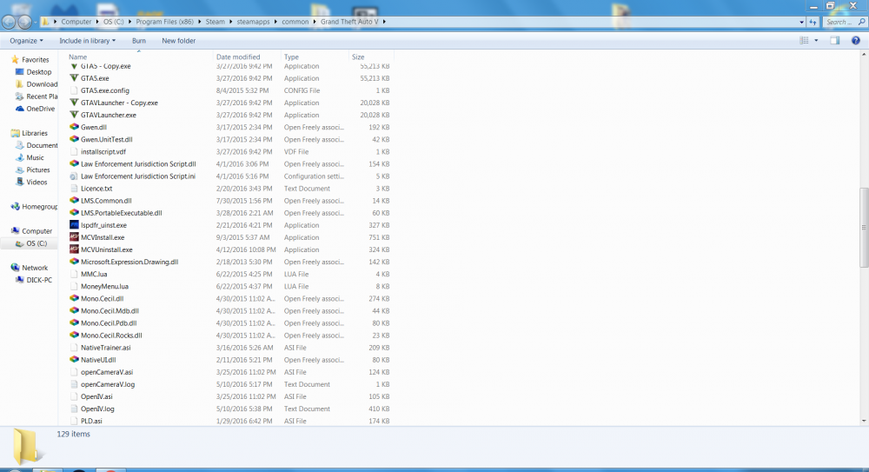The width and height of the screenshot is (869, 472).
Task: Click the MCVUninstall.exe icon
Action: [x=74, y=249]
